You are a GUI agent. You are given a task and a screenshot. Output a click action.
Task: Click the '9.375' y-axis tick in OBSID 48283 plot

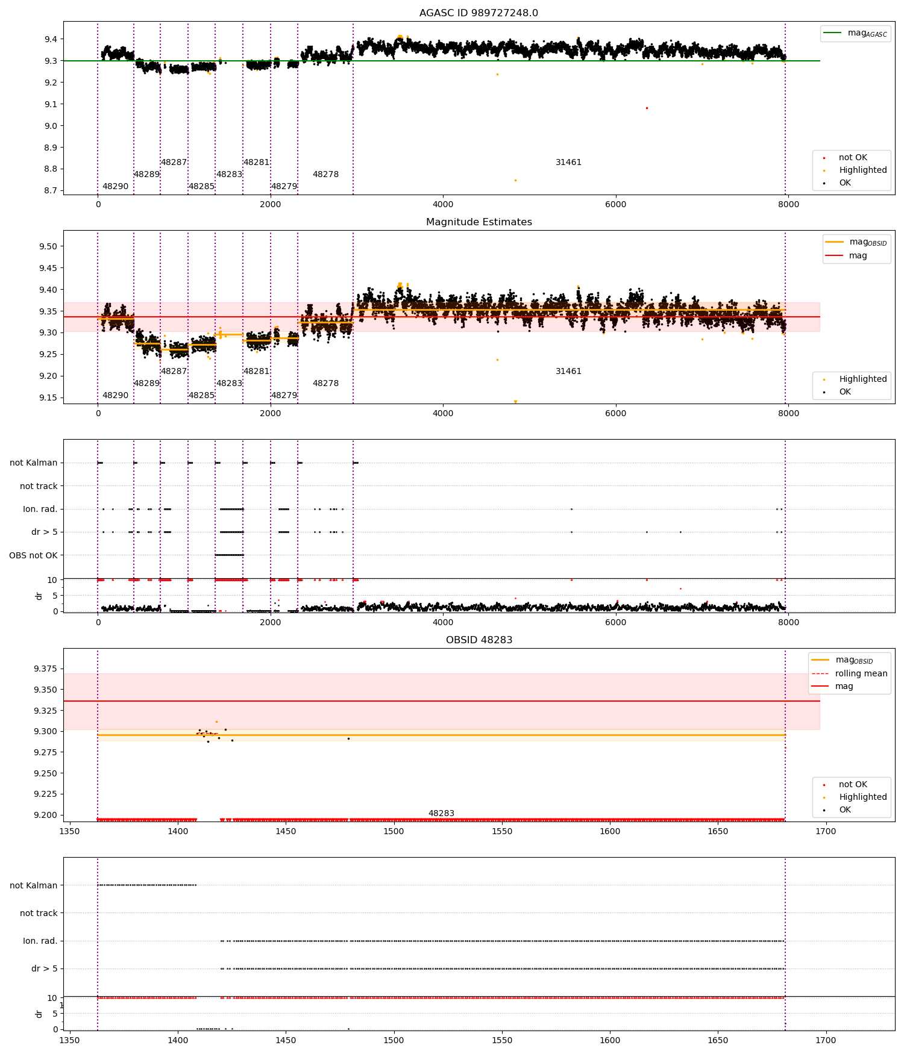[45, 669]
